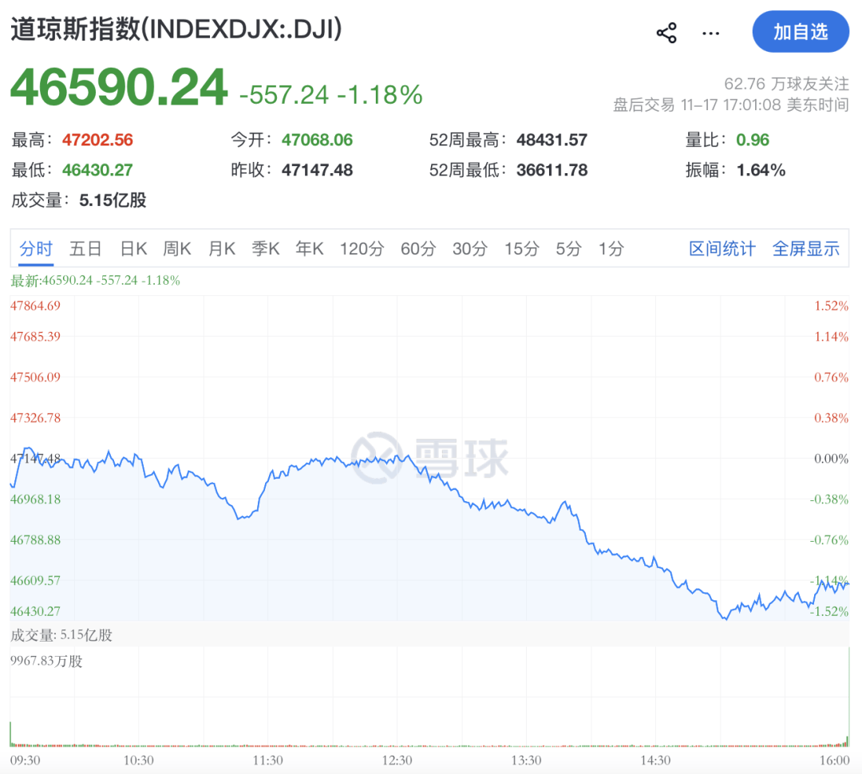Open the 日K daily candlestick view

[x=132, y=249]
